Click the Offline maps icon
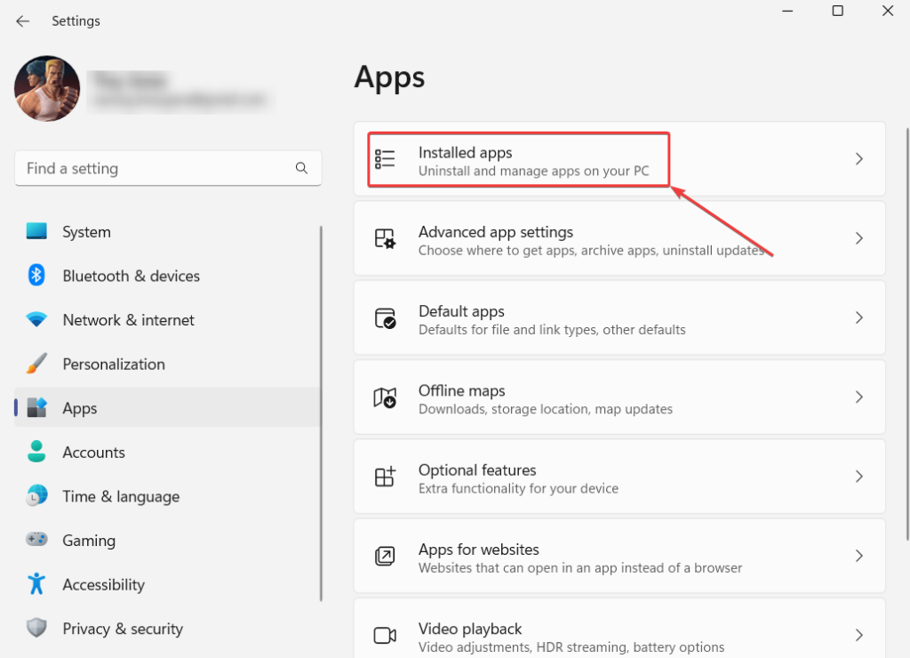This screenshot has height=658, width=910. [x=385, y=397]
